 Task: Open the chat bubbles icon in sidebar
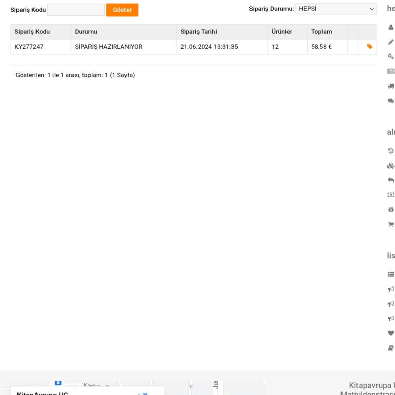(x=391, y=101)
